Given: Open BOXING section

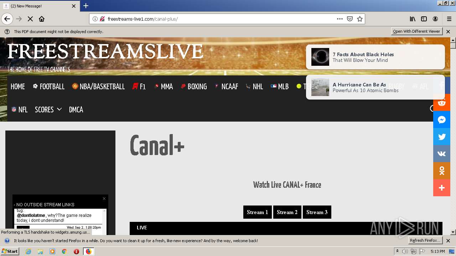Looking at the screenshot, I should point(193,86).
